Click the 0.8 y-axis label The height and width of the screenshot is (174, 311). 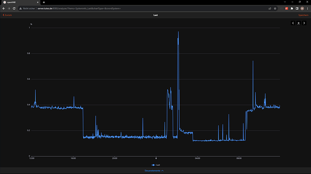click(28, 54)
